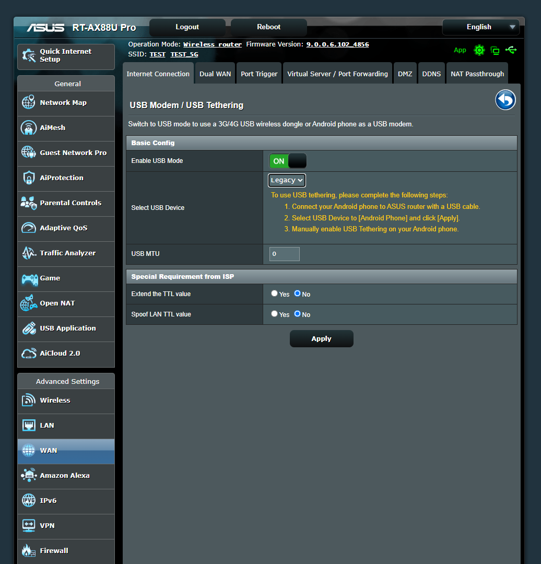
Task: Open the firmware version 9.0.0.6.102_4856 link
Action: coord(337,44)
